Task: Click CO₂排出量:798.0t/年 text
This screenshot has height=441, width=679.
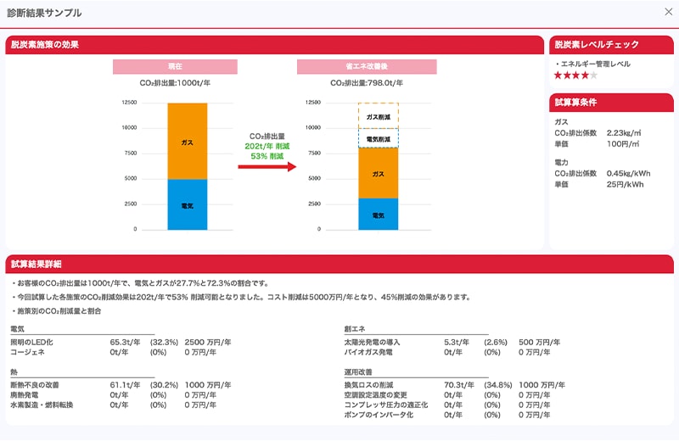Action: (x=367, y=82)
